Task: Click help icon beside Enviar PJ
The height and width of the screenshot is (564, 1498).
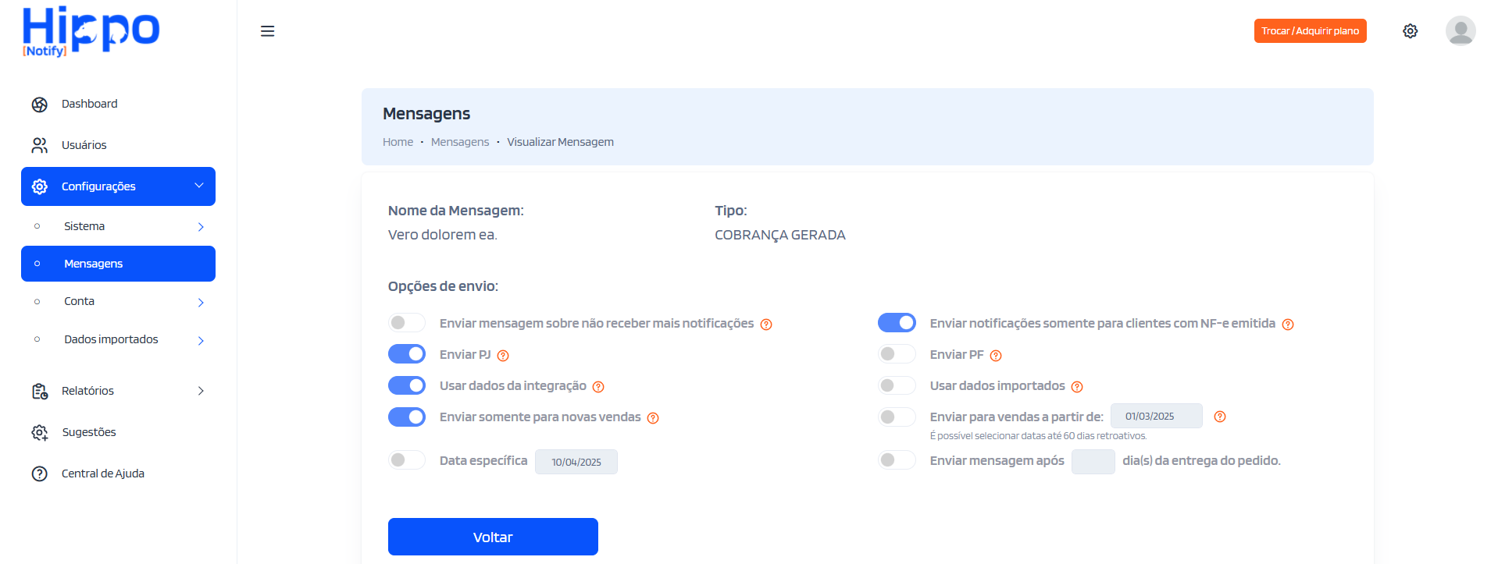Action: pos(503,356)
